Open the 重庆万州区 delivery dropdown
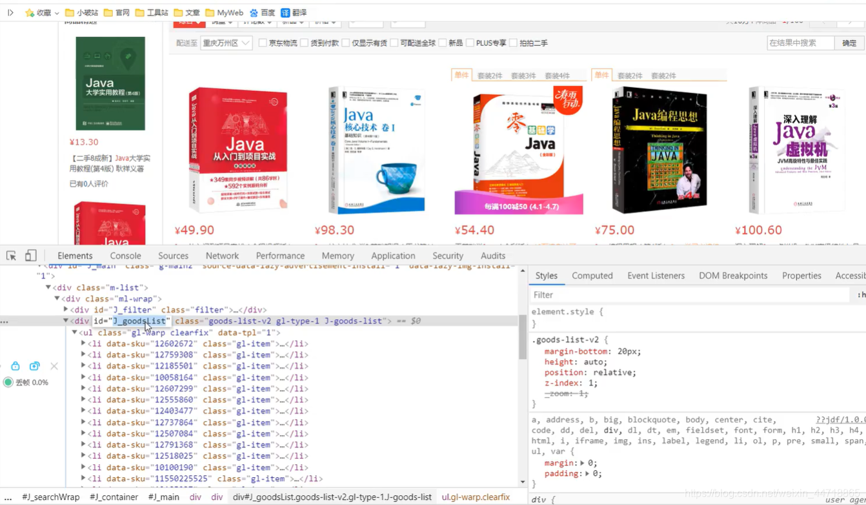This screenshot has height=505, width=866. tap(226, 43)
